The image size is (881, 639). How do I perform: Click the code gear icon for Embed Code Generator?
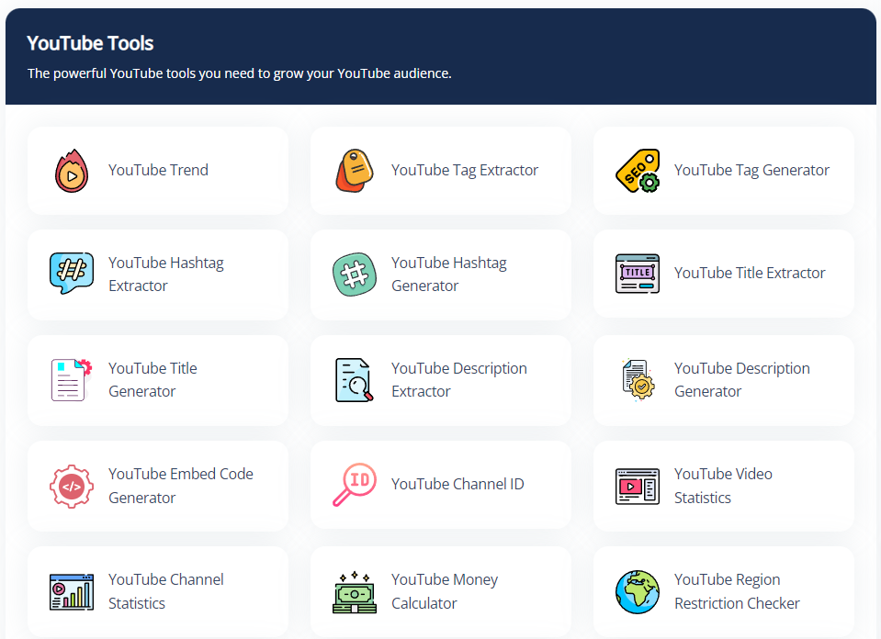click(x=71, y=484)
